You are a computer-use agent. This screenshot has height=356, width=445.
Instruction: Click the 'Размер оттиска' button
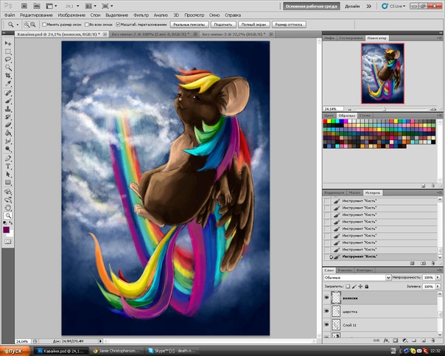click(x=289, y=24)
